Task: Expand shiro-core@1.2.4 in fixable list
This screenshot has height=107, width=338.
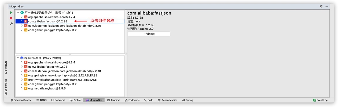Action: (22, 17)
